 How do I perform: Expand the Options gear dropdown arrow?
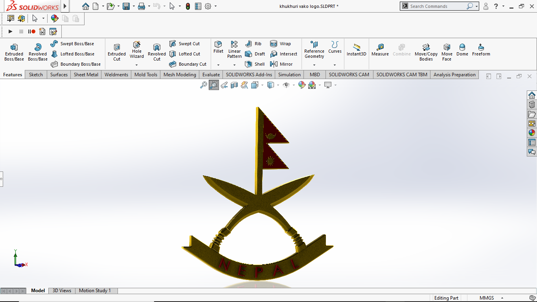[x=215, y=6]
